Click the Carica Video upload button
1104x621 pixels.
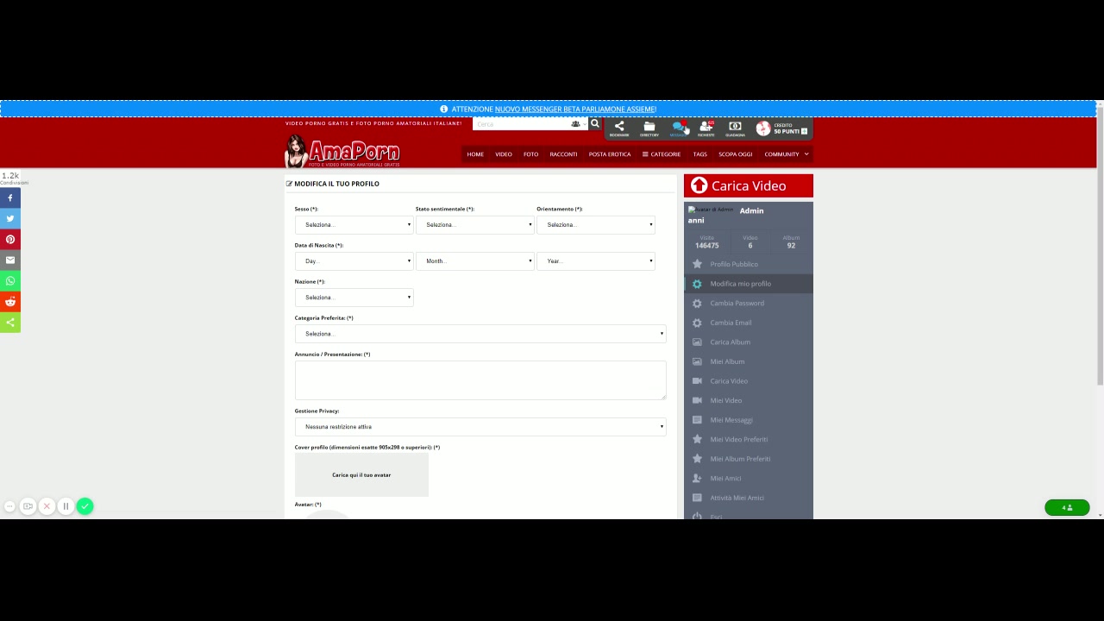[748, 185]
